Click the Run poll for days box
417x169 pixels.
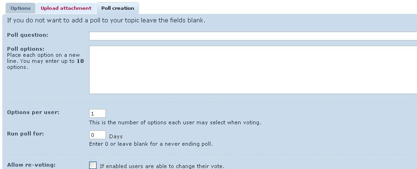coord(97,135)
